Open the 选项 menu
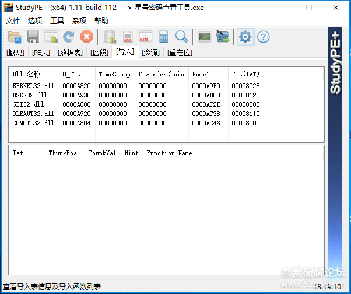351x294 pixels. click(35, 21)
